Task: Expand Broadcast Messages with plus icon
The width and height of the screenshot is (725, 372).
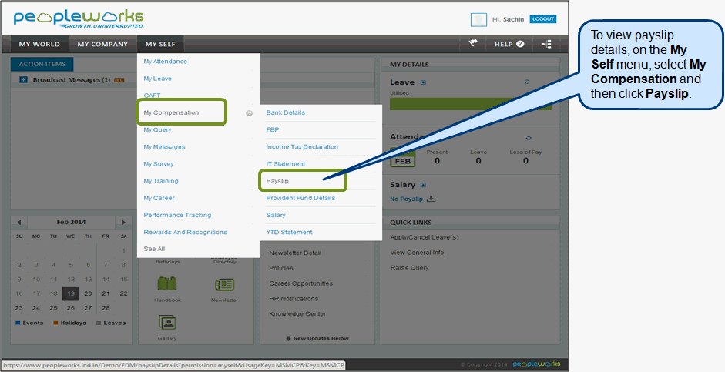Action: (23, 80)
